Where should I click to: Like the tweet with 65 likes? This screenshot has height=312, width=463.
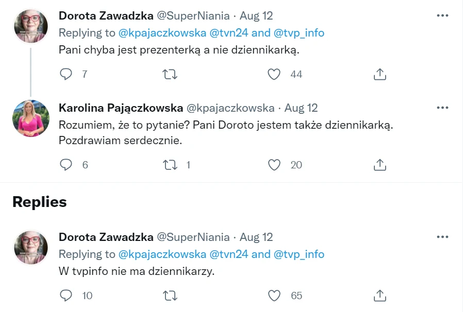(274, 296)
